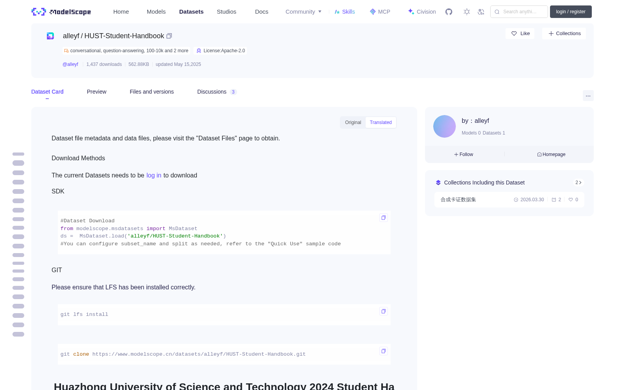The image size is (625, 390).
Task: Open the Discussions tab
Action: 217,92
